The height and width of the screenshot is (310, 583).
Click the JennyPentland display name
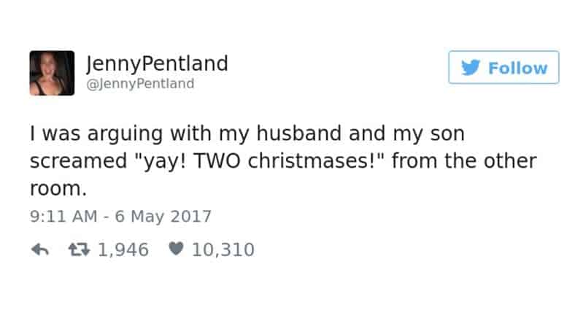pyautogui.click(x=157, y=63)
